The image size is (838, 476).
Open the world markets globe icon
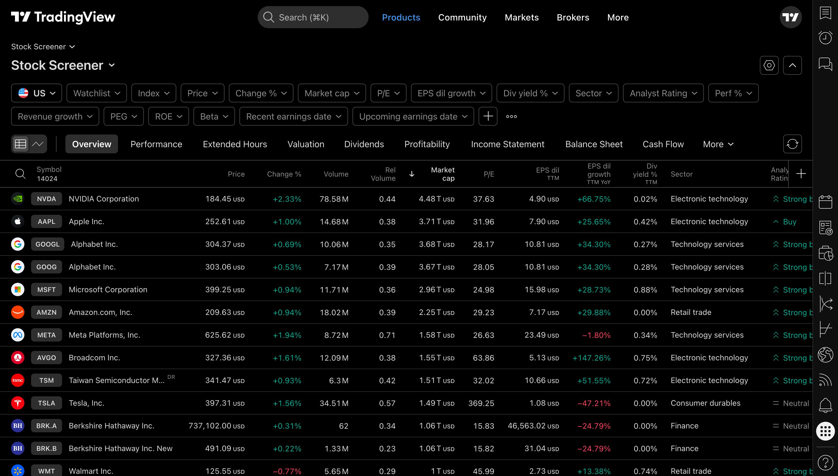click(826, 355)
